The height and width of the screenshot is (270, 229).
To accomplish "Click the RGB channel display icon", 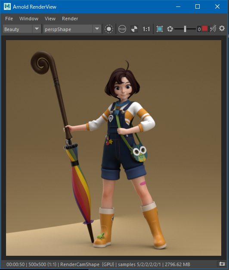I will [122, 29].
